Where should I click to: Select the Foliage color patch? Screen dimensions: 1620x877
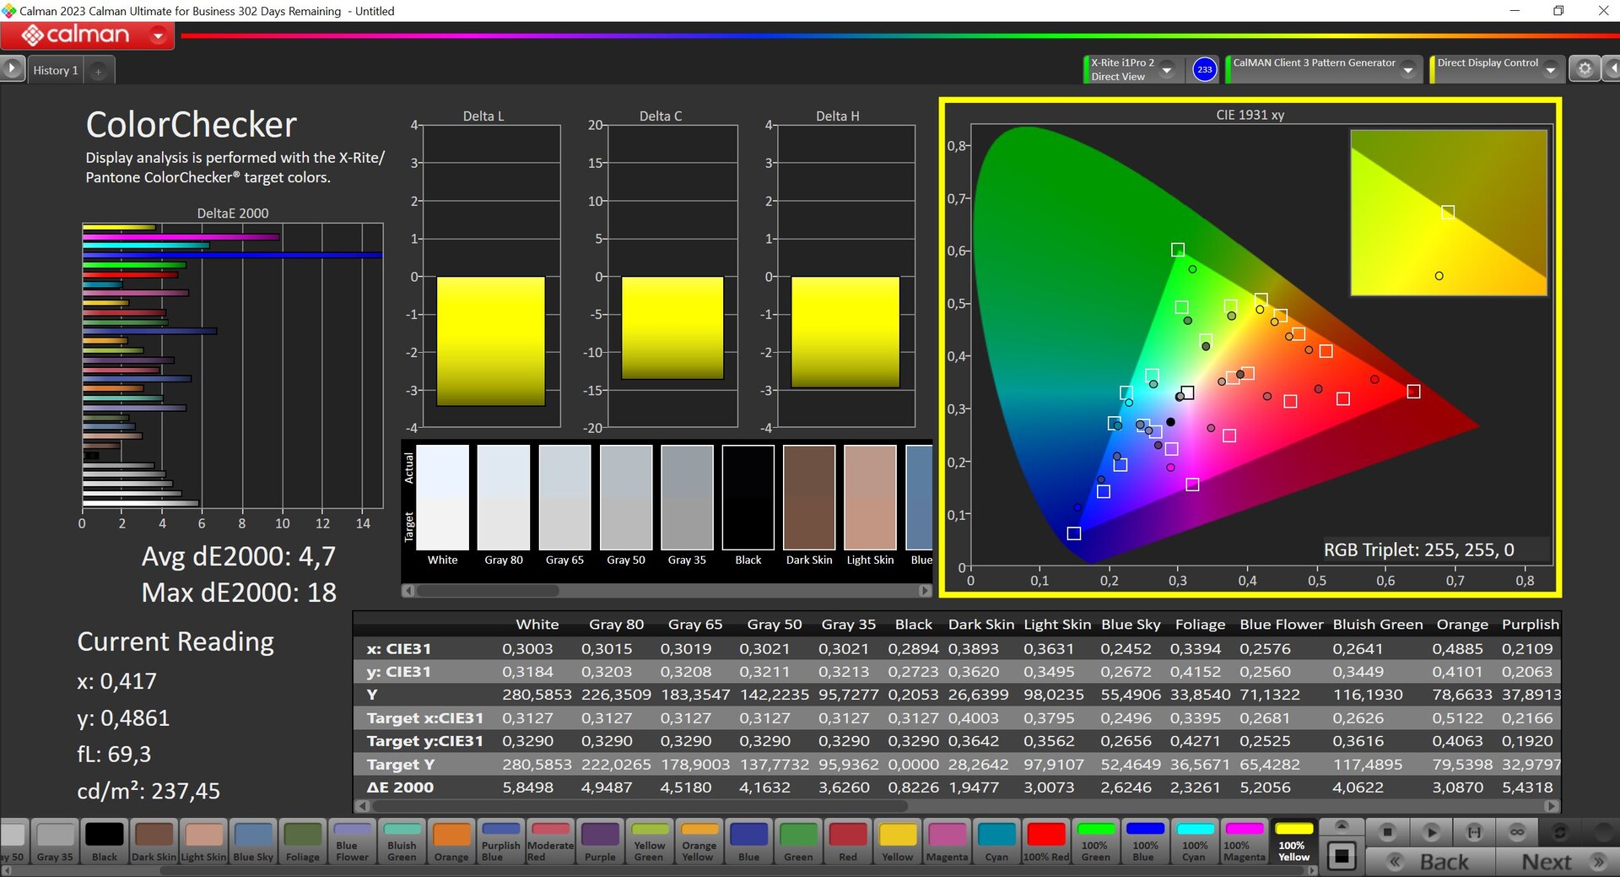tap(303, 842)
